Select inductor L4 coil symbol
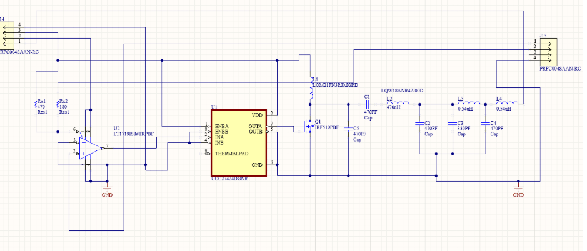587x251 pixels. [507, 104]
